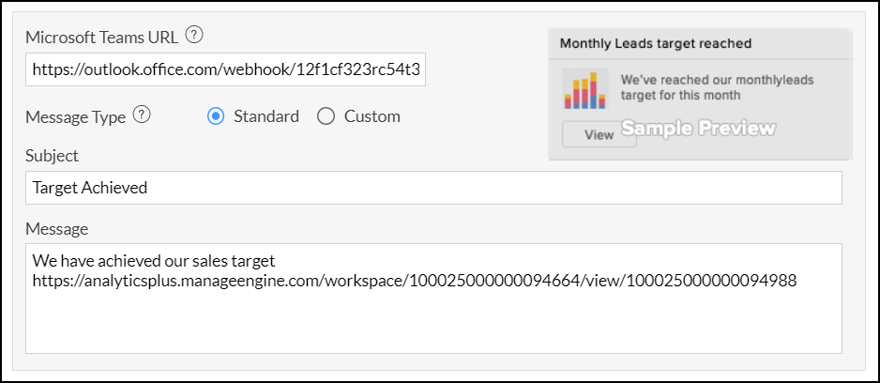
Task: Select the Standard radio button
Action: [216, 116]
